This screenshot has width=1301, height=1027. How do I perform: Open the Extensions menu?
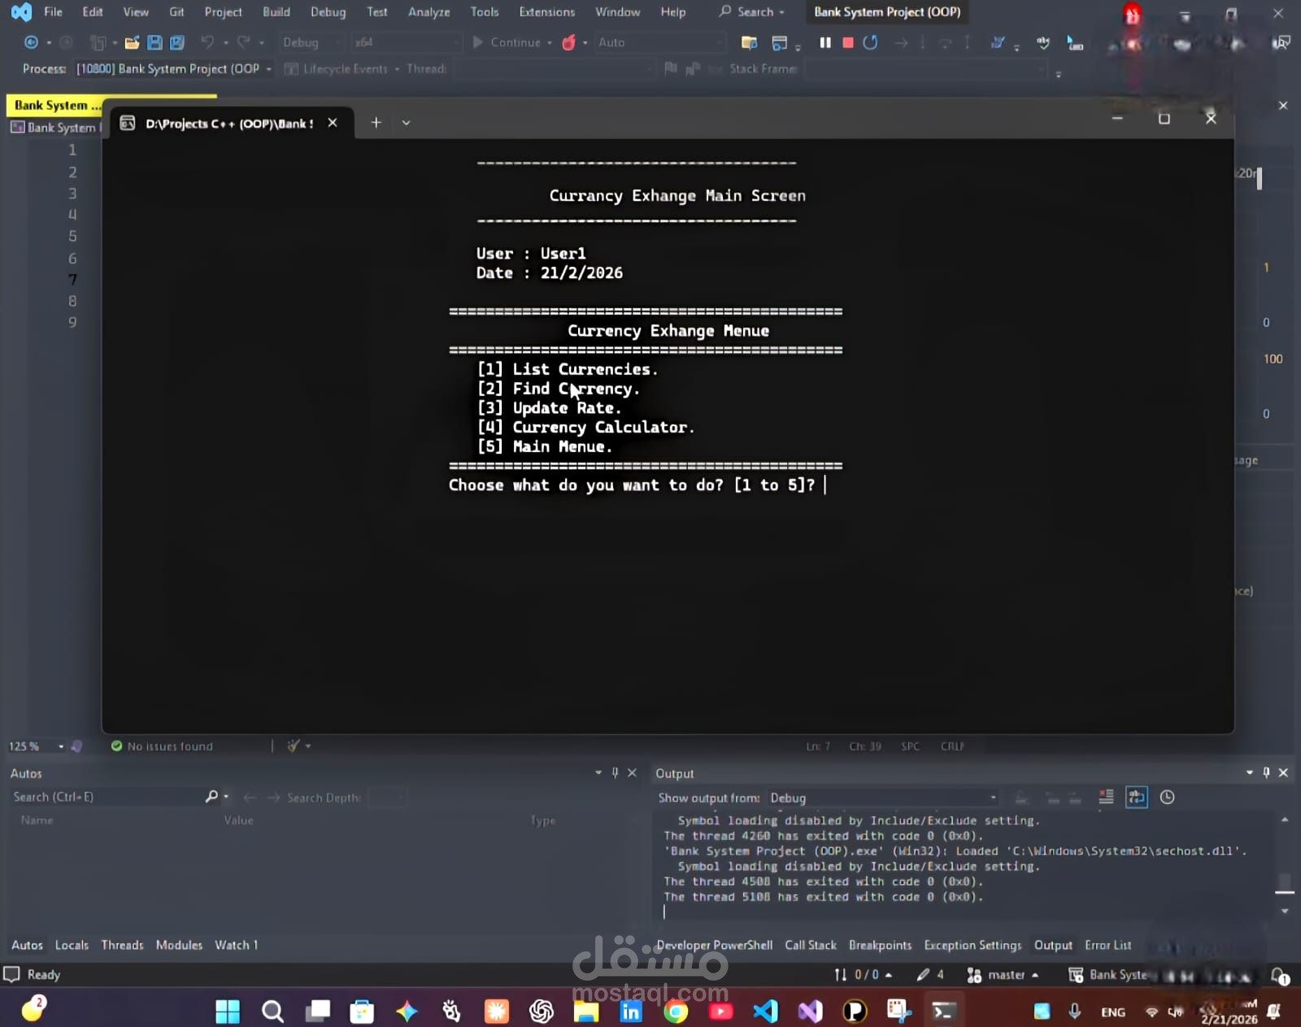tap(546, 11)
